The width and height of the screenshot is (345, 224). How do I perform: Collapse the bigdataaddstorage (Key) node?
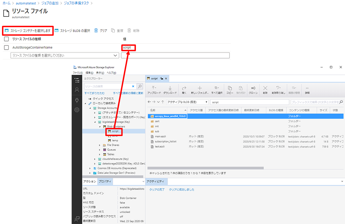coord(95,122)
